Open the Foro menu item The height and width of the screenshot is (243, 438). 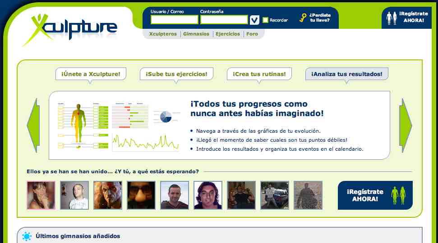pyautogui.click(x=252, y=34)
